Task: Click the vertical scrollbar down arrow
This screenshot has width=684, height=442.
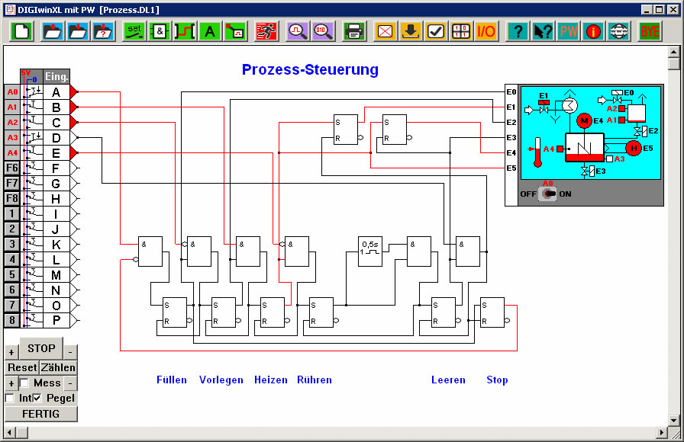Action: pyautogui.click(x=673, y=420)
